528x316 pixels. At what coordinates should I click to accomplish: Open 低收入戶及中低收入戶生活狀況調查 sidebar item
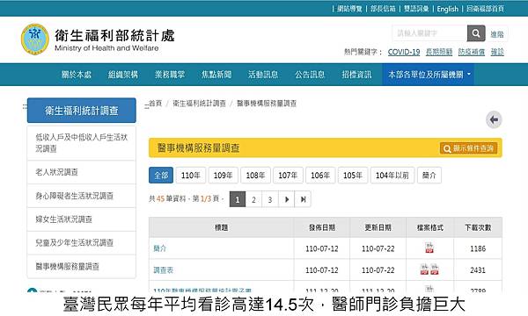(82, 143)
